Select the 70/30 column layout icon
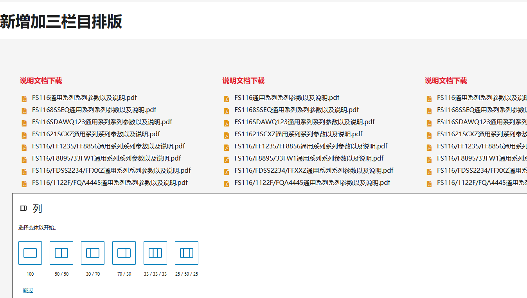Viewport: 527px width, 298px height. click(x=124, y=253)
